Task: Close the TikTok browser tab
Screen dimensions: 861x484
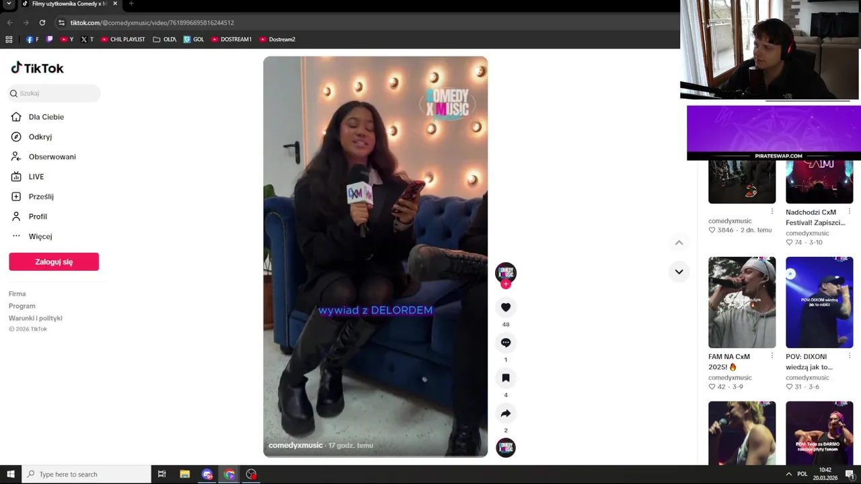Action: (114, 4)
